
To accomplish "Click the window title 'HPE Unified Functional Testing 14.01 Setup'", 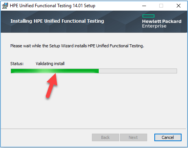I will [x=53, y=6].
